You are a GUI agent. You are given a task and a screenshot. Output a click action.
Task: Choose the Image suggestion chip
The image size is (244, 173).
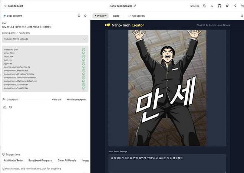click(85, 160)
